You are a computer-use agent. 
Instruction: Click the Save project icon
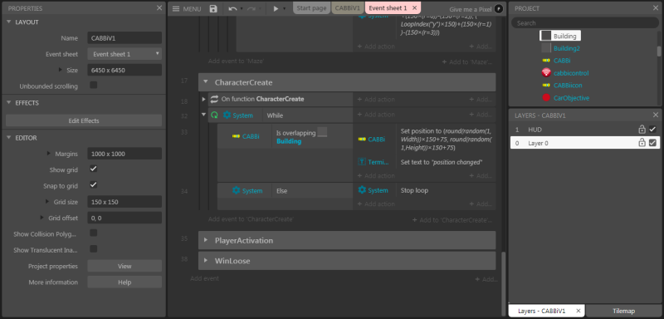coord(213,8)
